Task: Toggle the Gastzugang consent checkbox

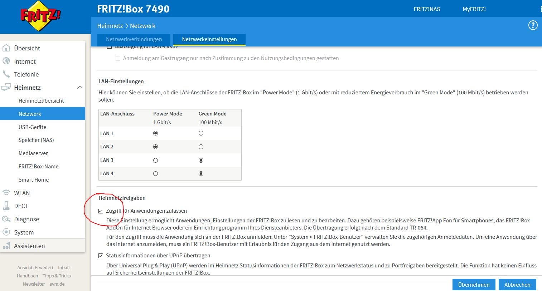Action: pyautogui.click(x=118, y=58)
